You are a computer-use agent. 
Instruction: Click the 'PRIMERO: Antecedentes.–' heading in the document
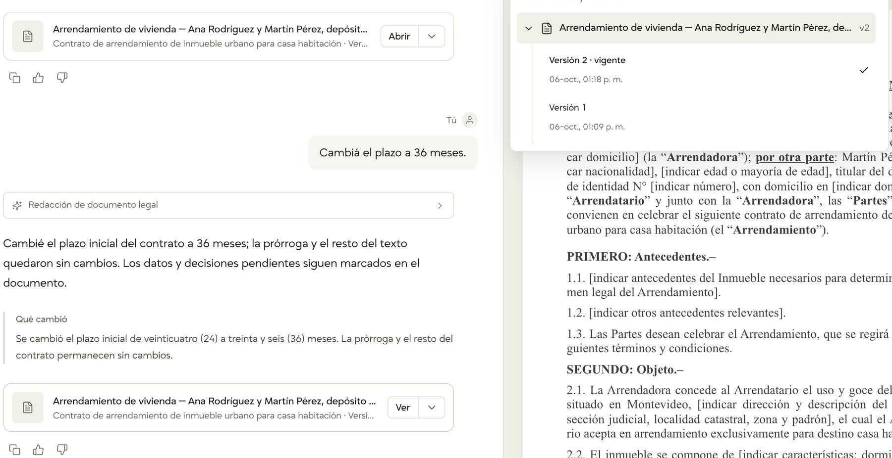(641, 257)
